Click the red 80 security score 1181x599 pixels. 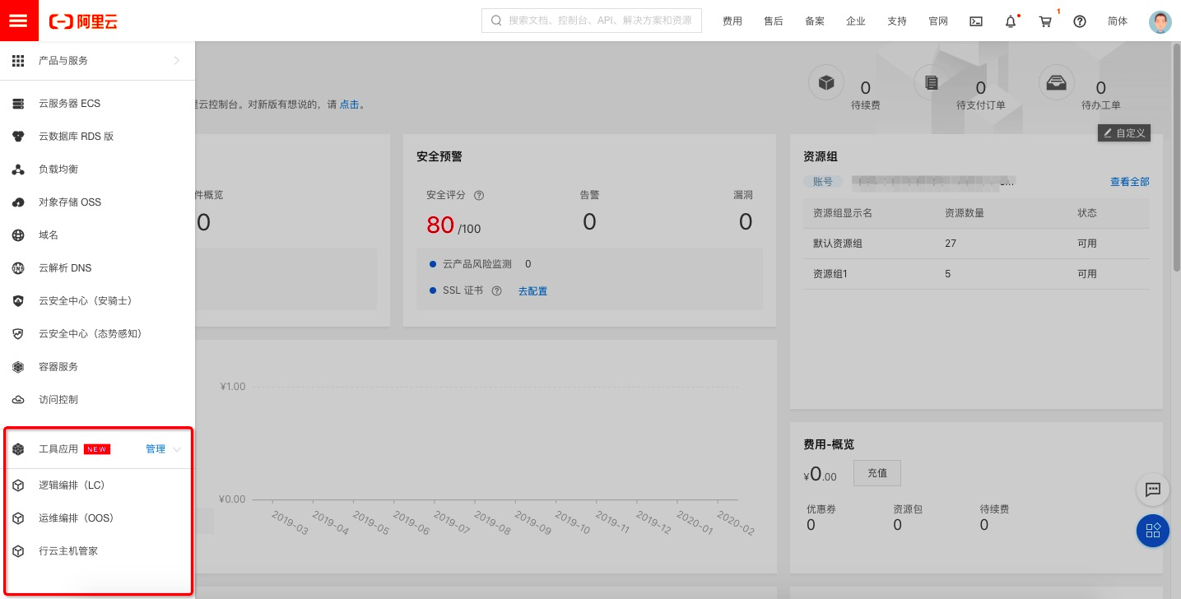440,225
